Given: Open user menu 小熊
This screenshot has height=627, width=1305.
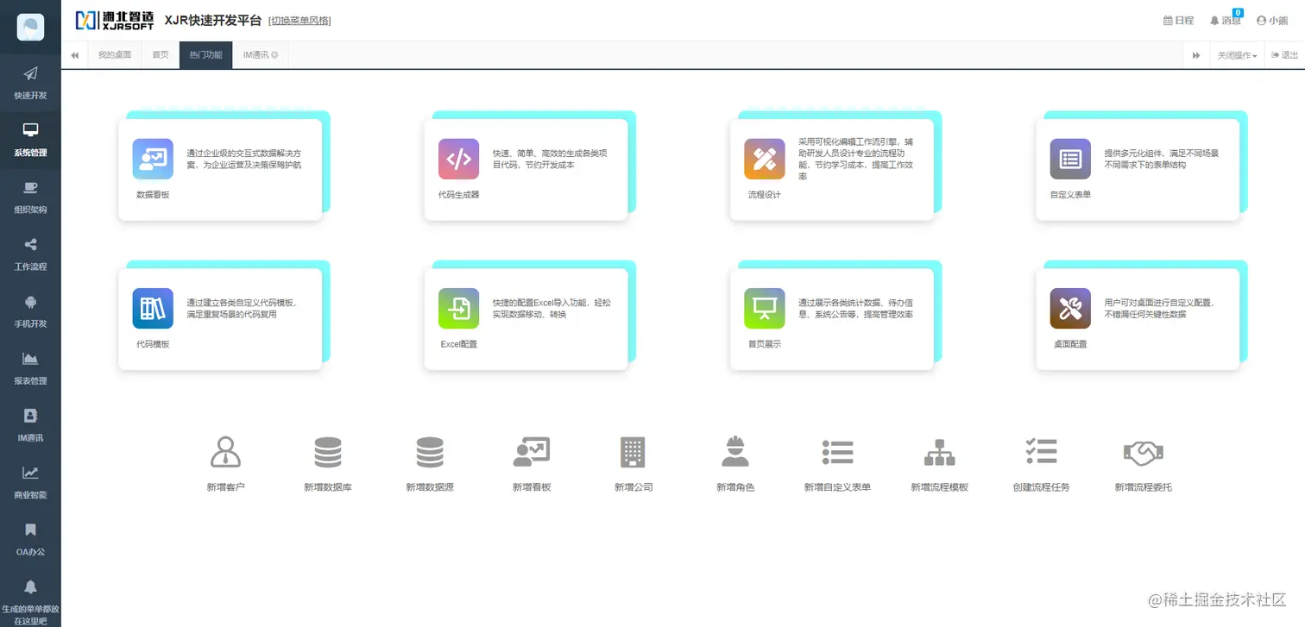Looking at the screenshot, I should [1272, 21].
